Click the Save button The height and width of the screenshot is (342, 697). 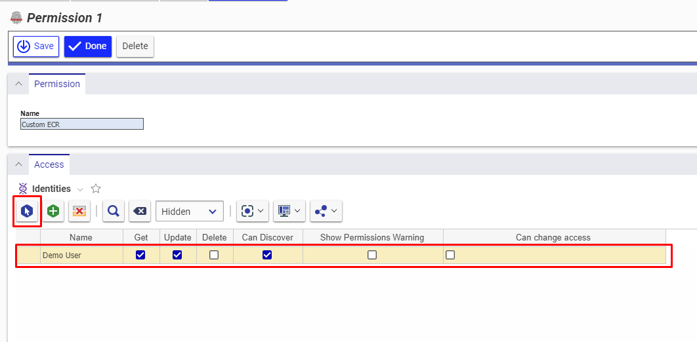(36, 47)
